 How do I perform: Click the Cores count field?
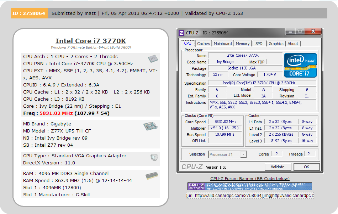point(276,154)
